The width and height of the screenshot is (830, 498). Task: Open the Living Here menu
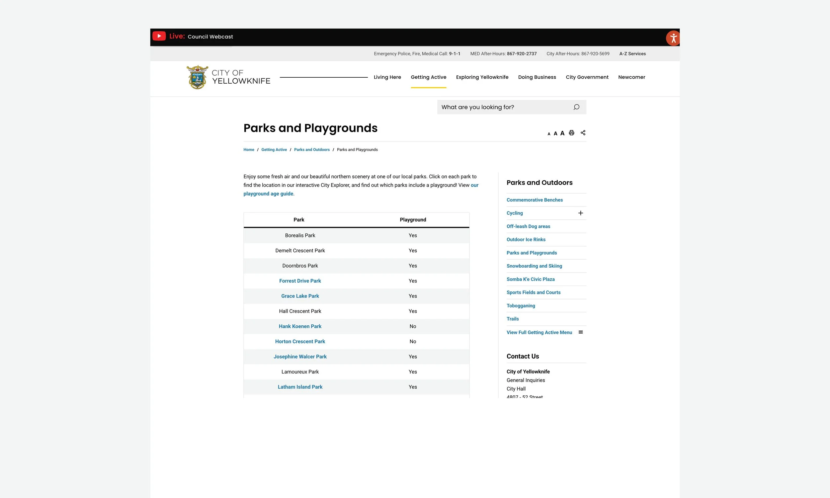tap(387, 77)
